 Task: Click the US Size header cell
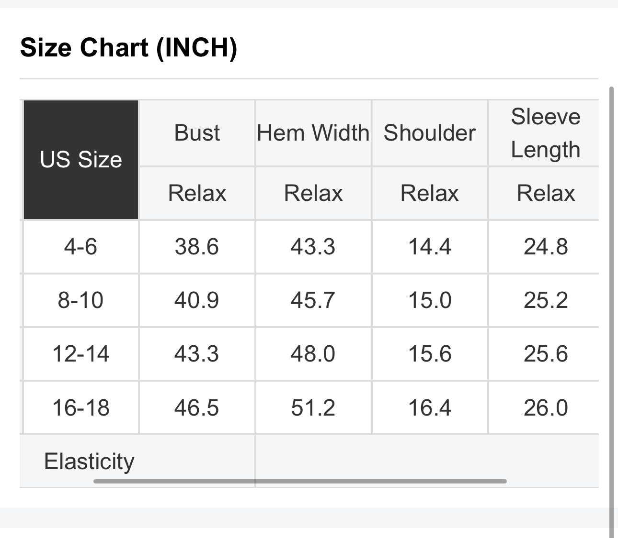click(81, 160)
